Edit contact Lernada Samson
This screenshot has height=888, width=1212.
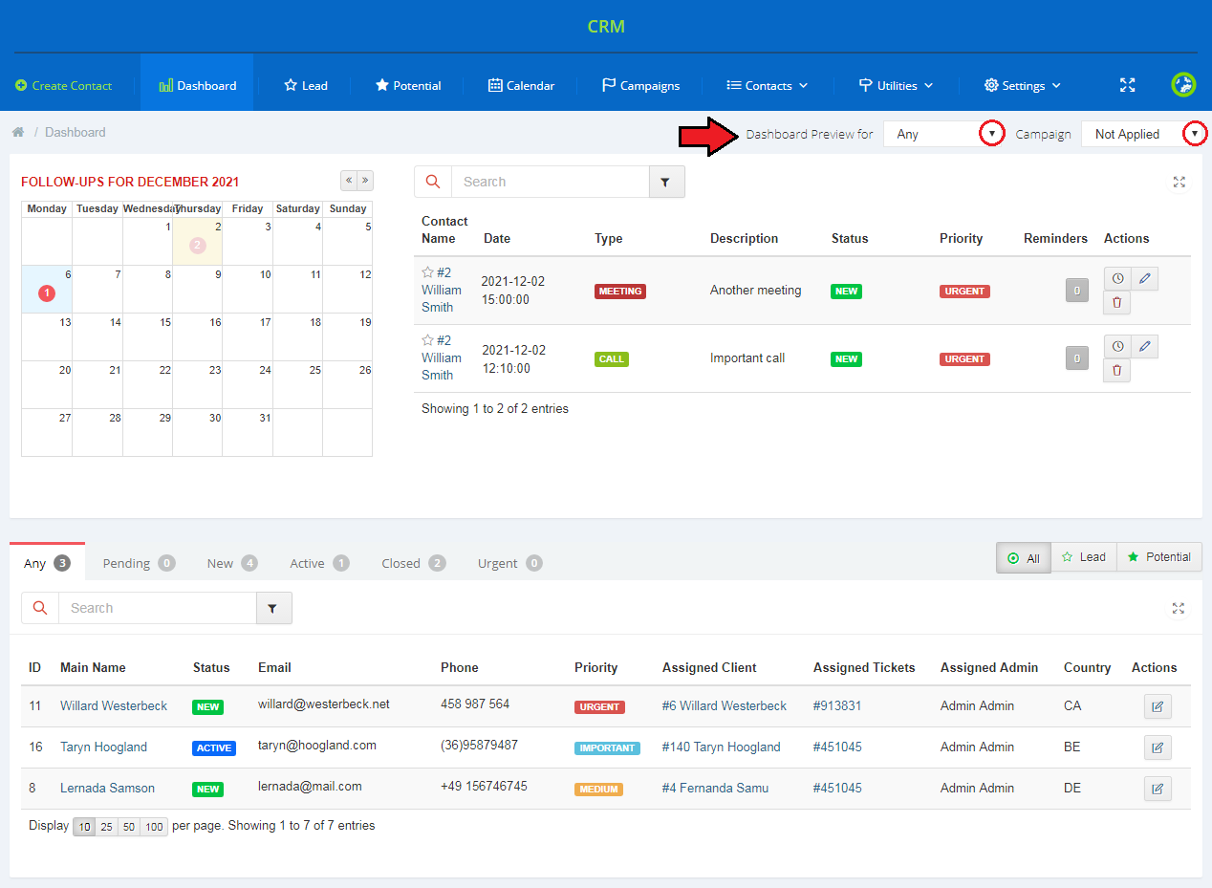coord(1158,789)
